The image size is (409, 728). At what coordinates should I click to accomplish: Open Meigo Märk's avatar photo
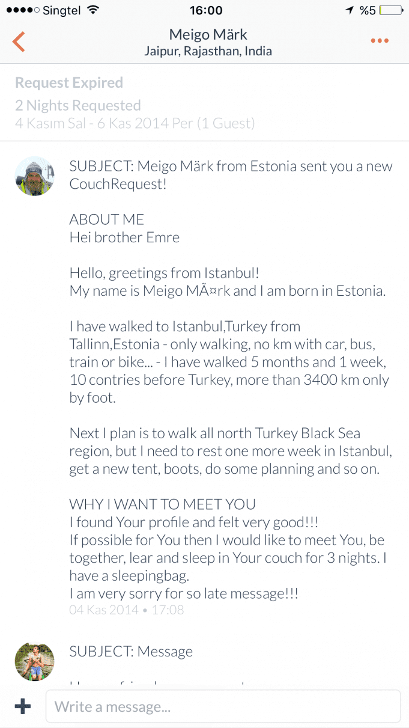(34, 177)
